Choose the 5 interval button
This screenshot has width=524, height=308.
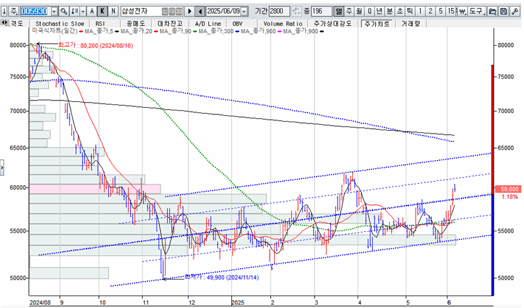pos(441,11)
